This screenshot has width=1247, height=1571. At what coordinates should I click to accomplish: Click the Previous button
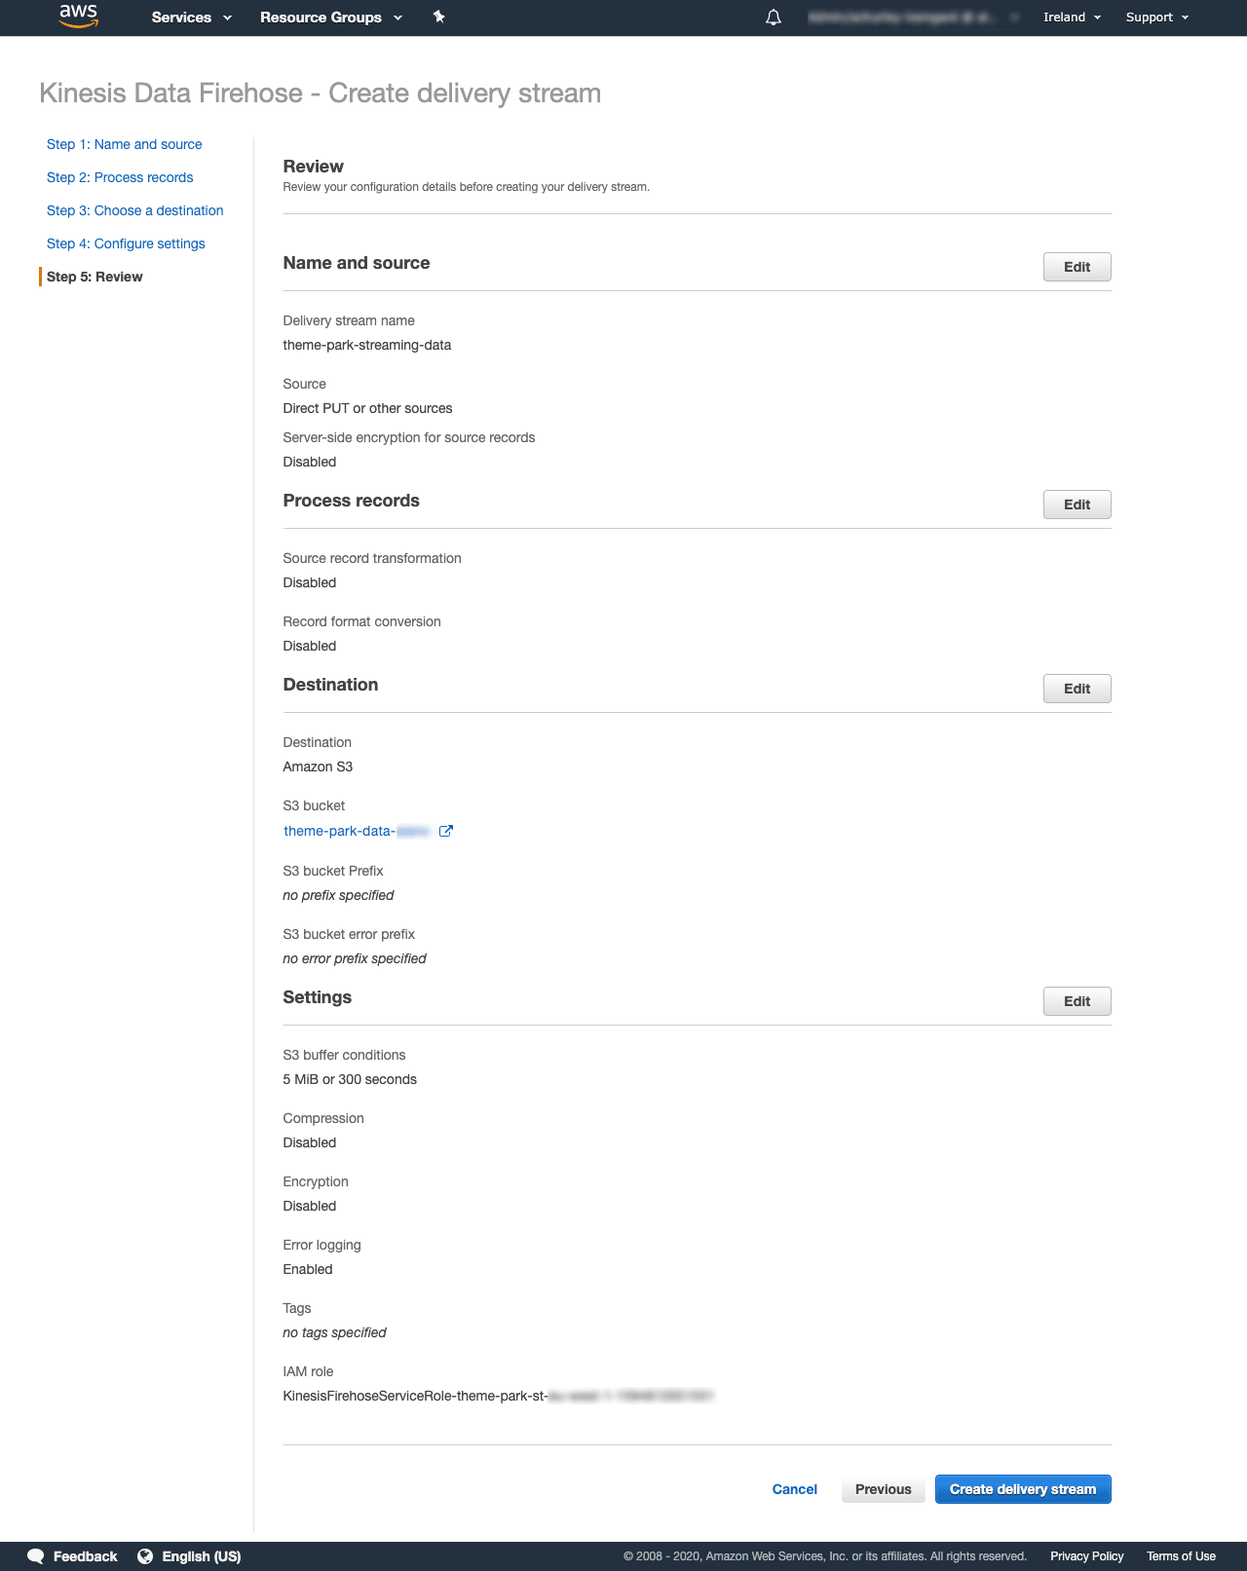click(884, 1489)
